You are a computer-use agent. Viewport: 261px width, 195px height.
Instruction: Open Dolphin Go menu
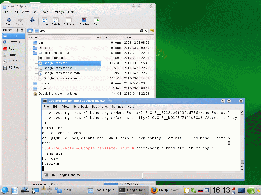tap(34, 12)
